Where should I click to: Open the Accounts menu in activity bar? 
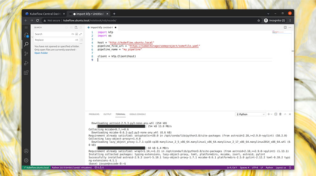26,151
